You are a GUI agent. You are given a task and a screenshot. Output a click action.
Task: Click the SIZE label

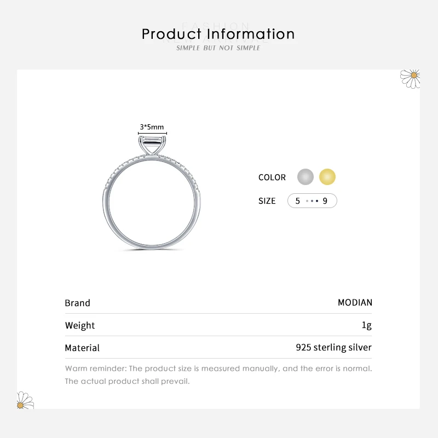267,201
